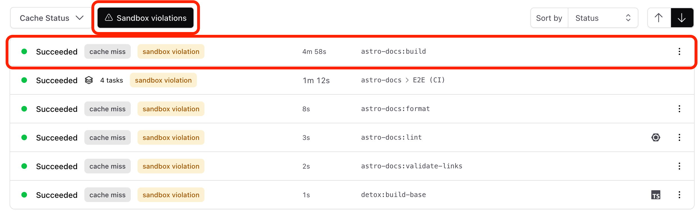The width and height of the screenshot is (698, 213).
Task: Click the ESLint icon on the lint row
Action: (656, 137)
